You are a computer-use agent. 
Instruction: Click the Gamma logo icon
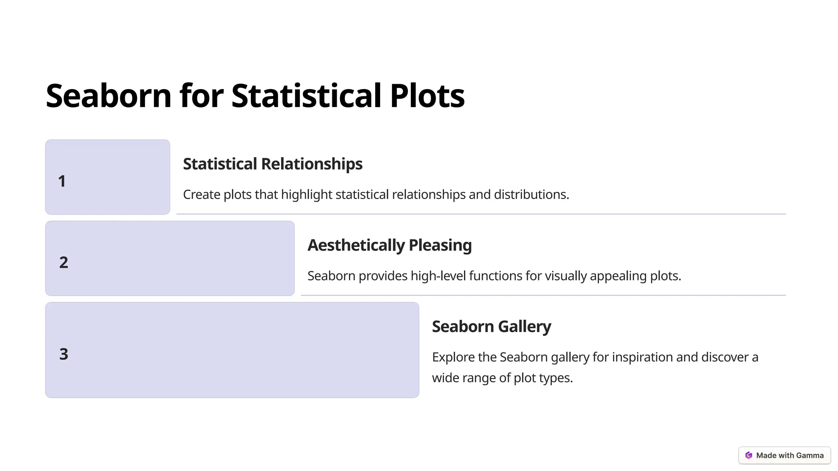click(749, 455)
